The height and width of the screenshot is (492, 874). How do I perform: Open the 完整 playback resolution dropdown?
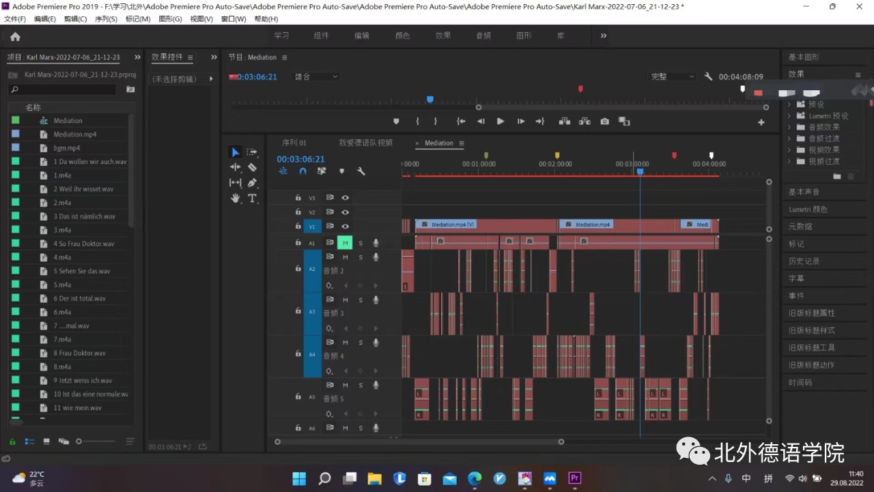click(673, 77)
